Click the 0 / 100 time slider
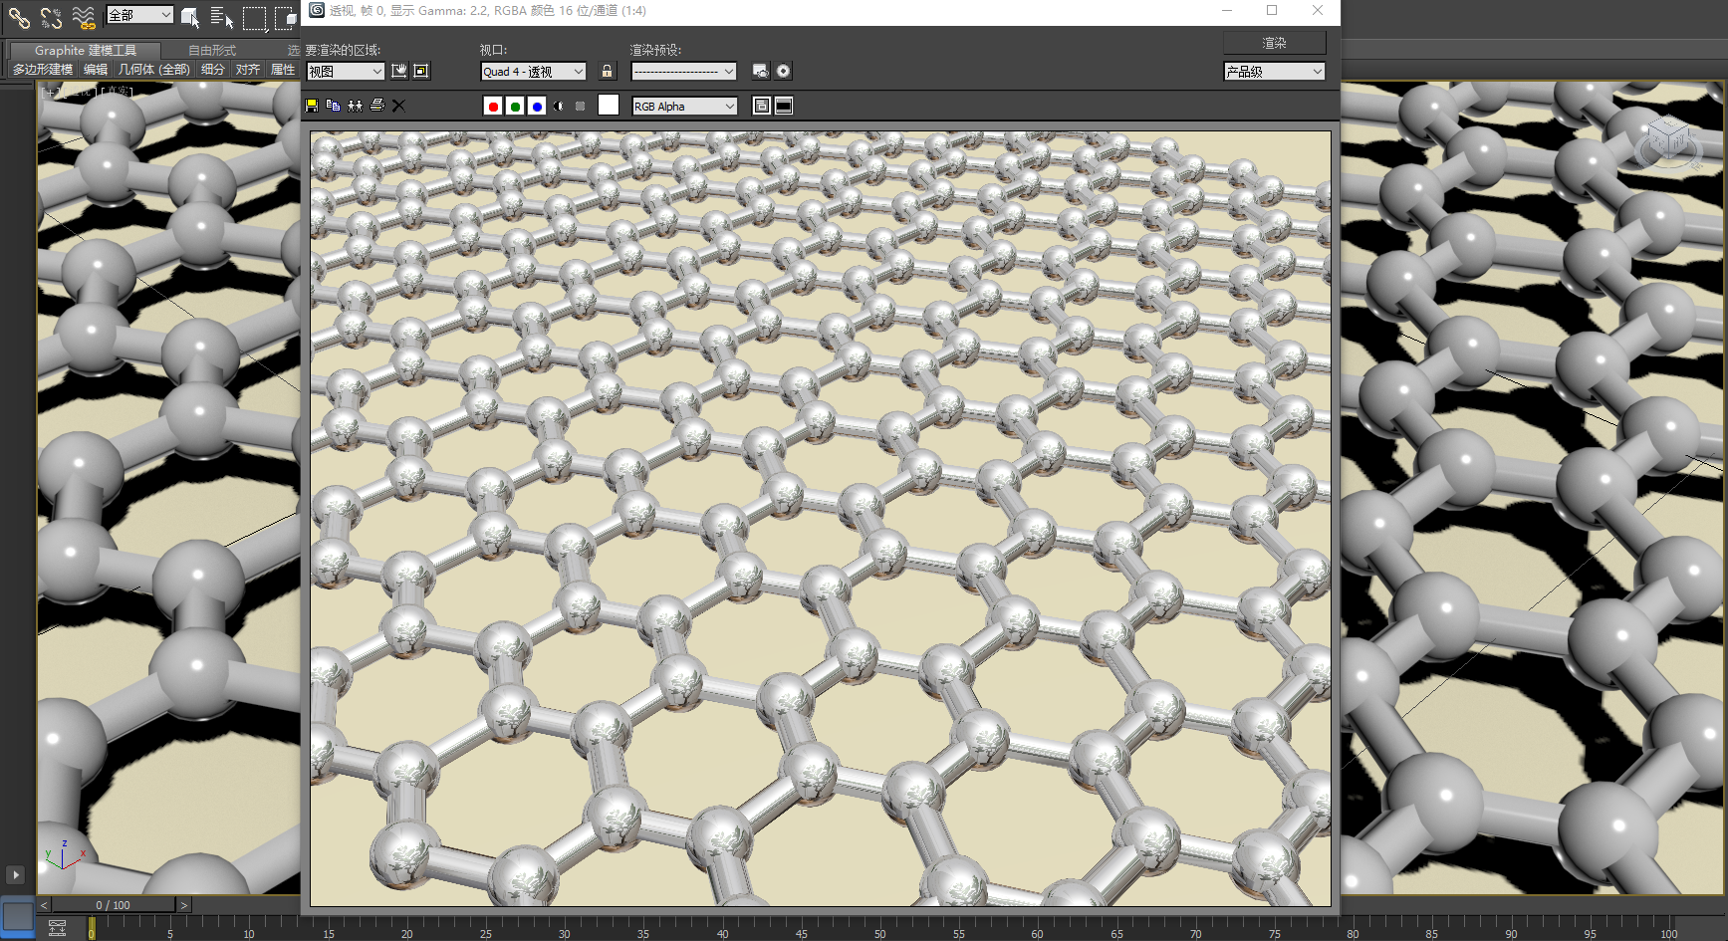1728x941 pixels. (x=114, y=905)
